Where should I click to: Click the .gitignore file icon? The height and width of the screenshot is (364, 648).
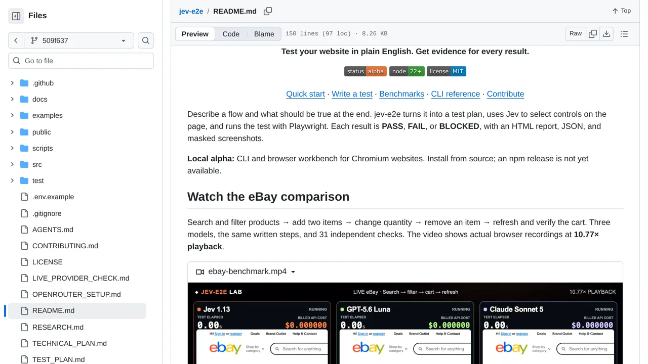[x=24, y=213]
